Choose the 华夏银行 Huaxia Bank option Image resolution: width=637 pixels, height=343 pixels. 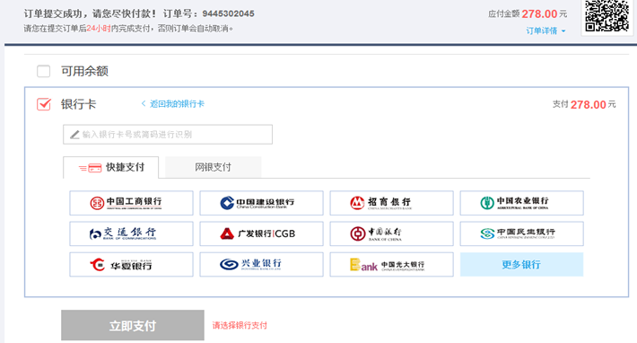point(131,265)
